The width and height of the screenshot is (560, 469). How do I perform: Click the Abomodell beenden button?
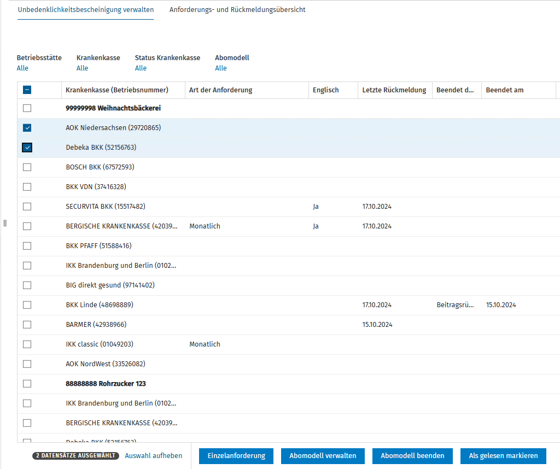412,456
